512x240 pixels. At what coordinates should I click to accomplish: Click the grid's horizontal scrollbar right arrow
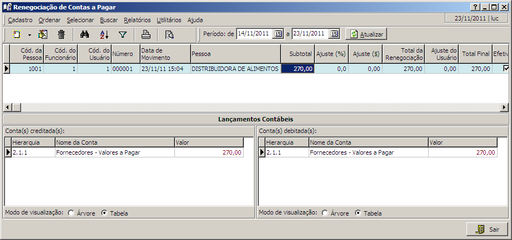(x=504, y=107)
